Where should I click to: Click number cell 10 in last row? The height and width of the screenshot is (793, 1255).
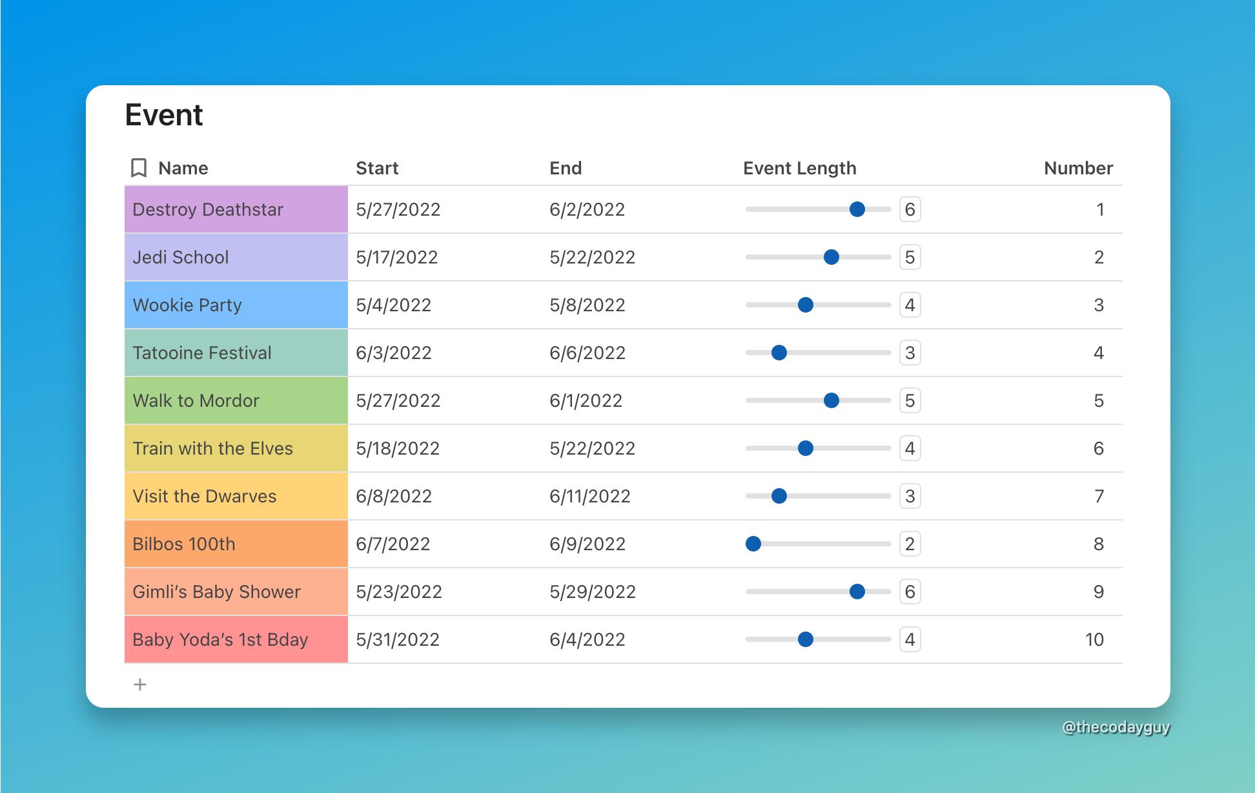1094,639
